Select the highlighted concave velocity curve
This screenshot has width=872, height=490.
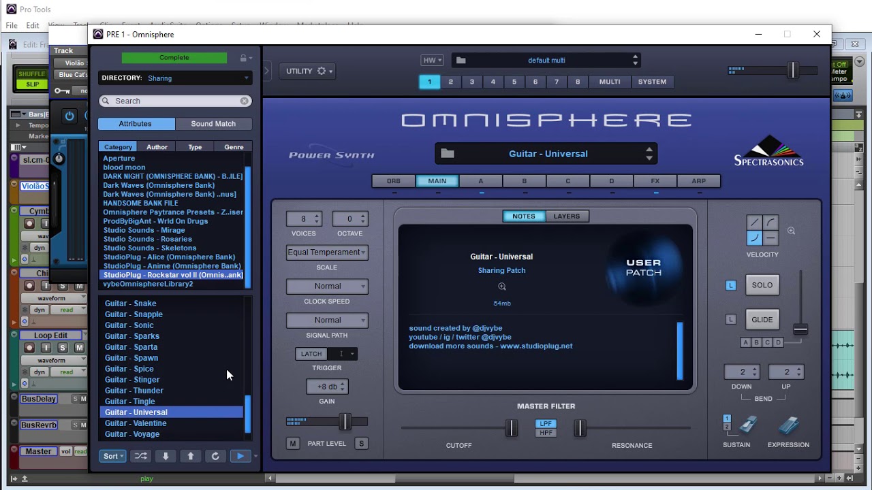(754, 238)
